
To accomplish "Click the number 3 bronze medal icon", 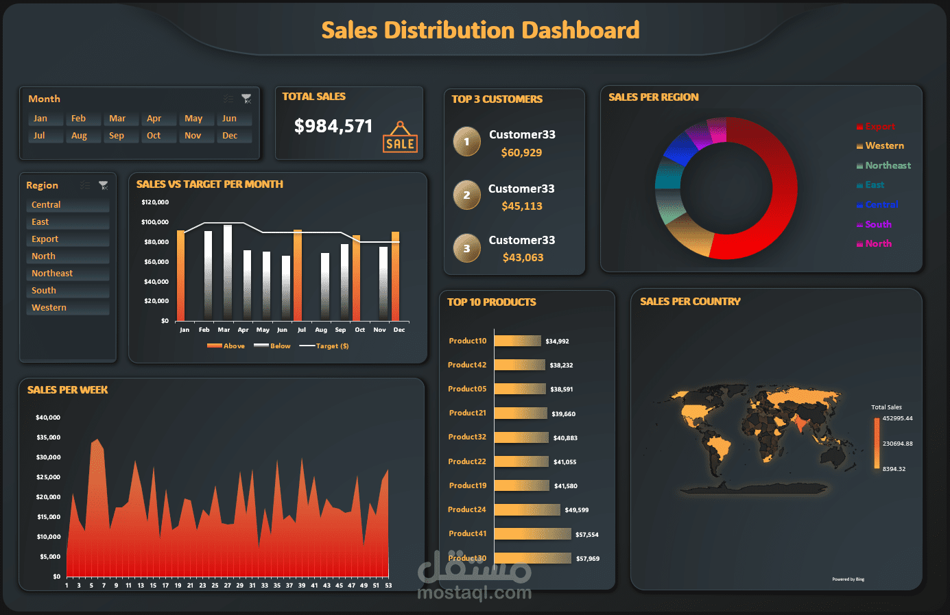I will [466, 248].
